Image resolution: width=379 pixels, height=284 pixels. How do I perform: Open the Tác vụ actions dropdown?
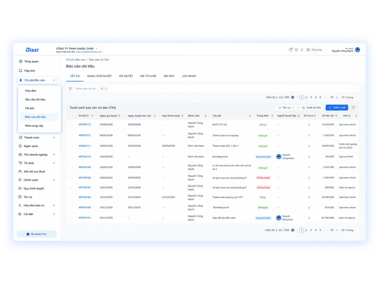[x=286, y=108]
